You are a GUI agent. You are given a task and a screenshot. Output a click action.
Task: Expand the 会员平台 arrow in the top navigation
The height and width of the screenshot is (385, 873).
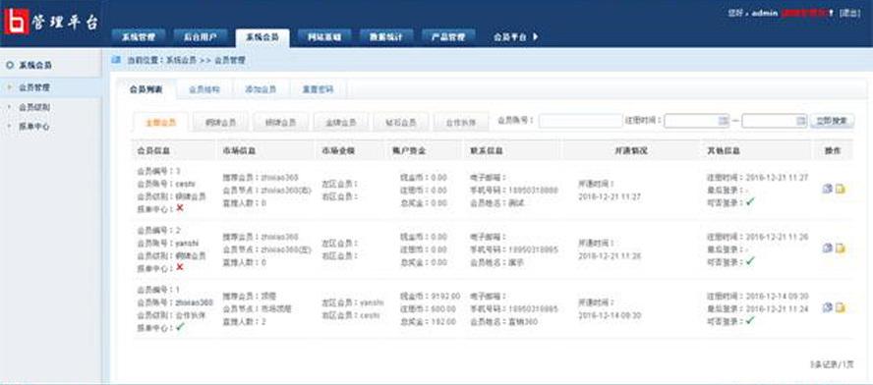tap(536, 37)
